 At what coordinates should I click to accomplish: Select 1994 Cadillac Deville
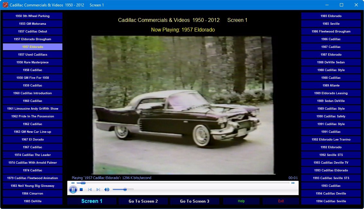pos(331,194)
